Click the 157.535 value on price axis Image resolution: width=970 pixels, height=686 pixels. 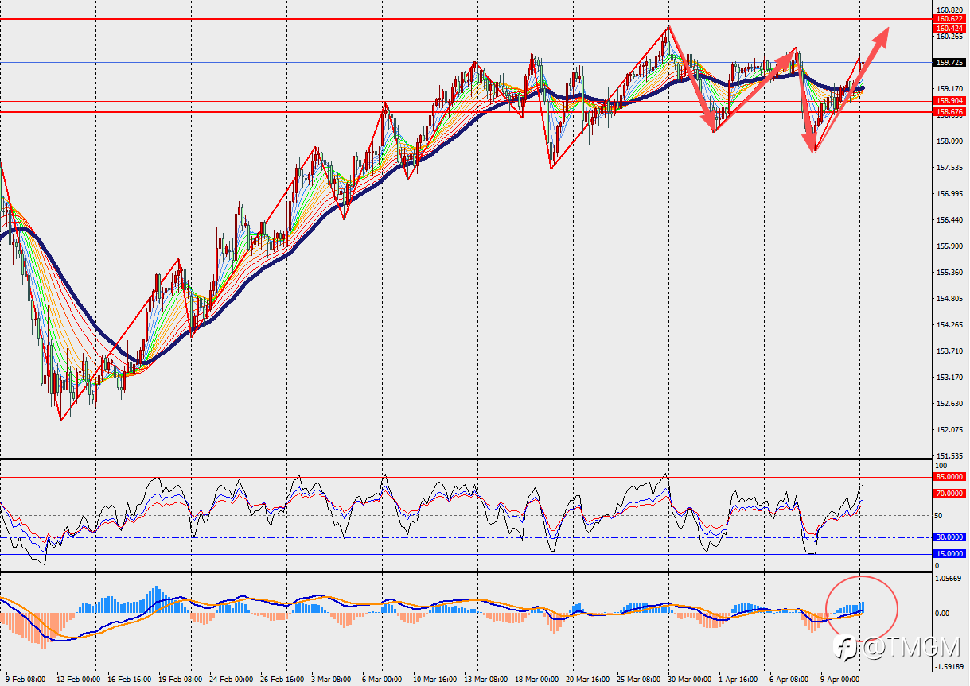tap(951, 168)
